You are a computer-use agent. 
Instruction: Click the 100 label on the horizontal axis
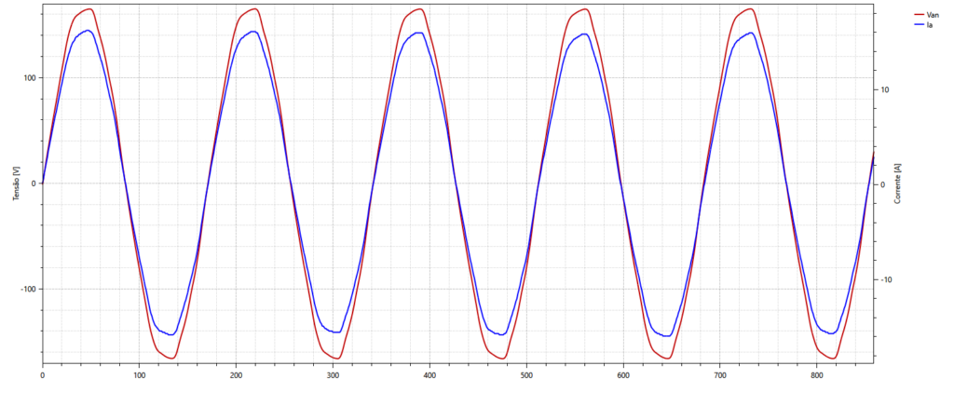pos(139,375)
